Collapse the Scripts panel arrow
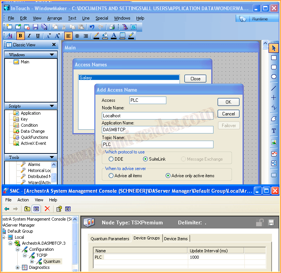This screenshot has width=281, height=273. coord(52,106)
